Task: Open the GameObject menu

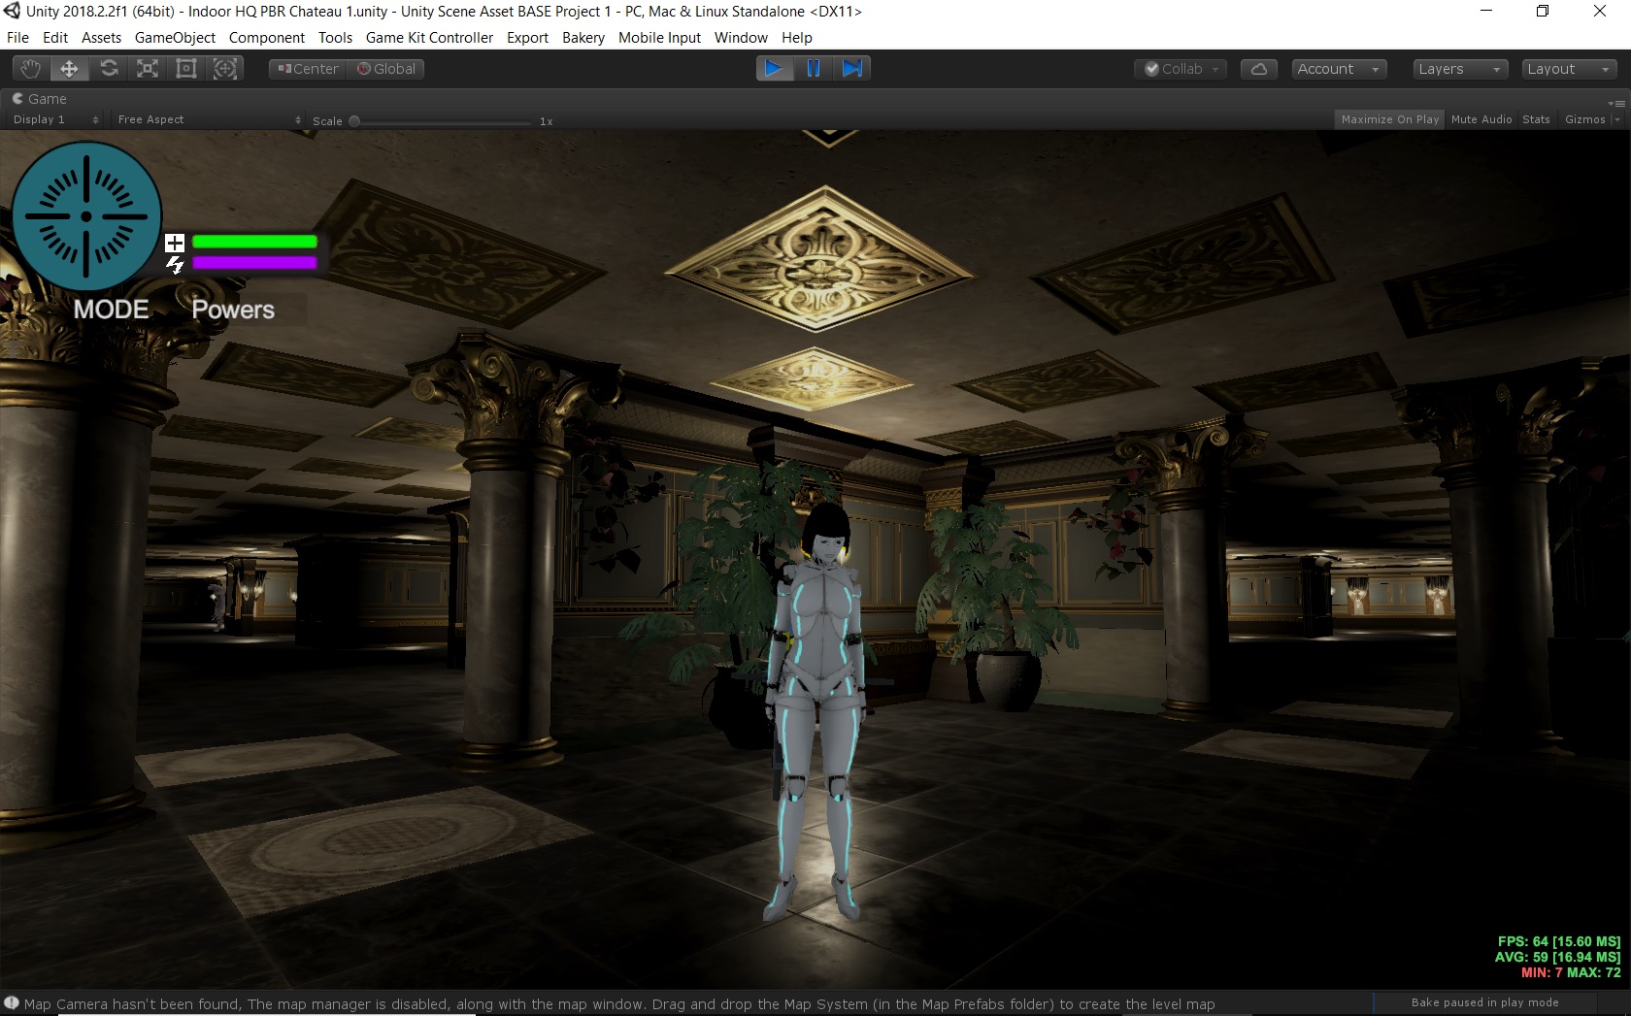Action: pyautogui.click(x=174, y=37)
